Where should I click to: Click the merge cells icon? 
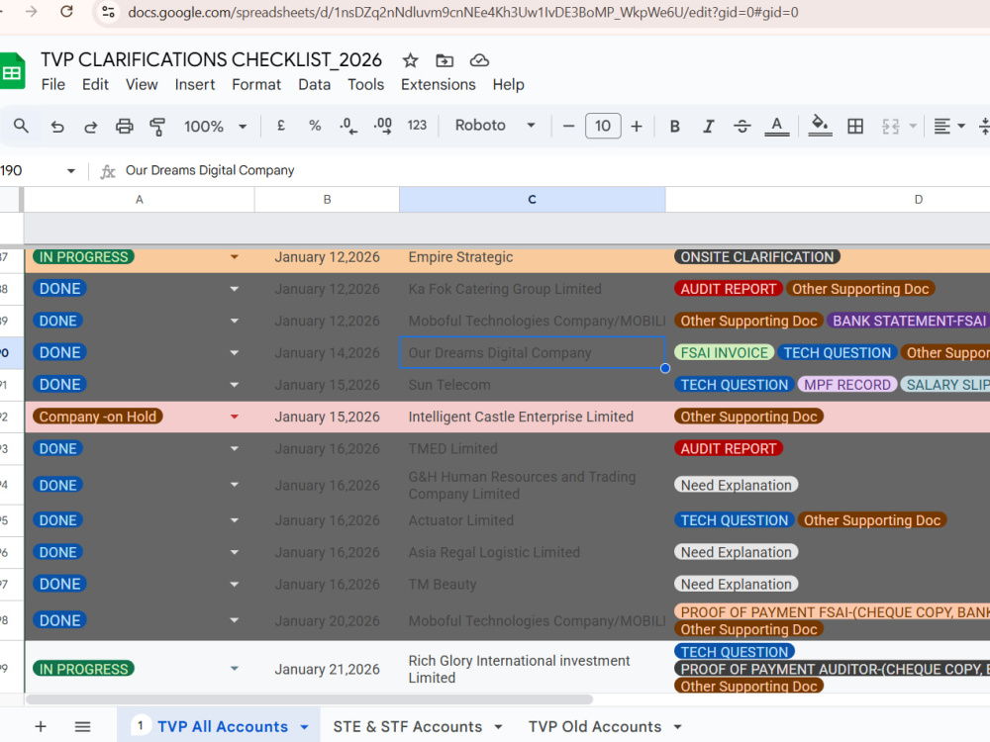pos(890,127)
